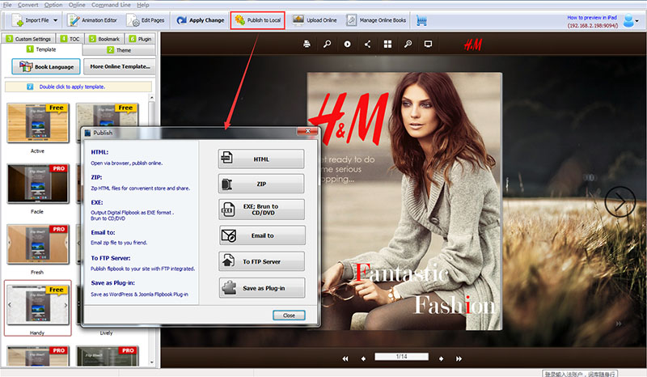
Task: Open Edit Pages tool
Action: pyautogui.click(x=146, y=20)
